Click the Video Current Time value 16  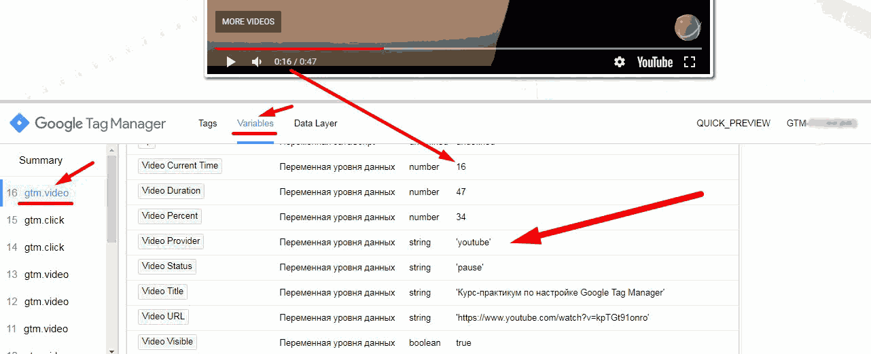click(461, 166)
